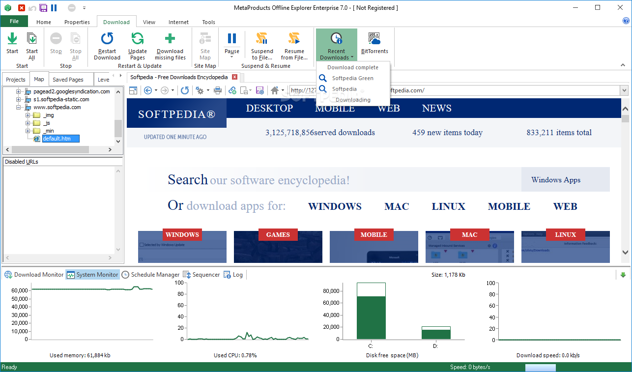
Task: Open the File menu
Action: click(x=14, y=21)
